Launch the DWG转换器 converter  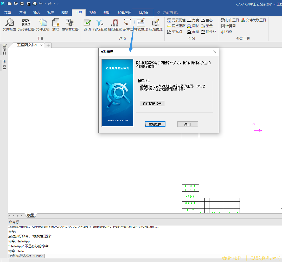coord(26,25)
